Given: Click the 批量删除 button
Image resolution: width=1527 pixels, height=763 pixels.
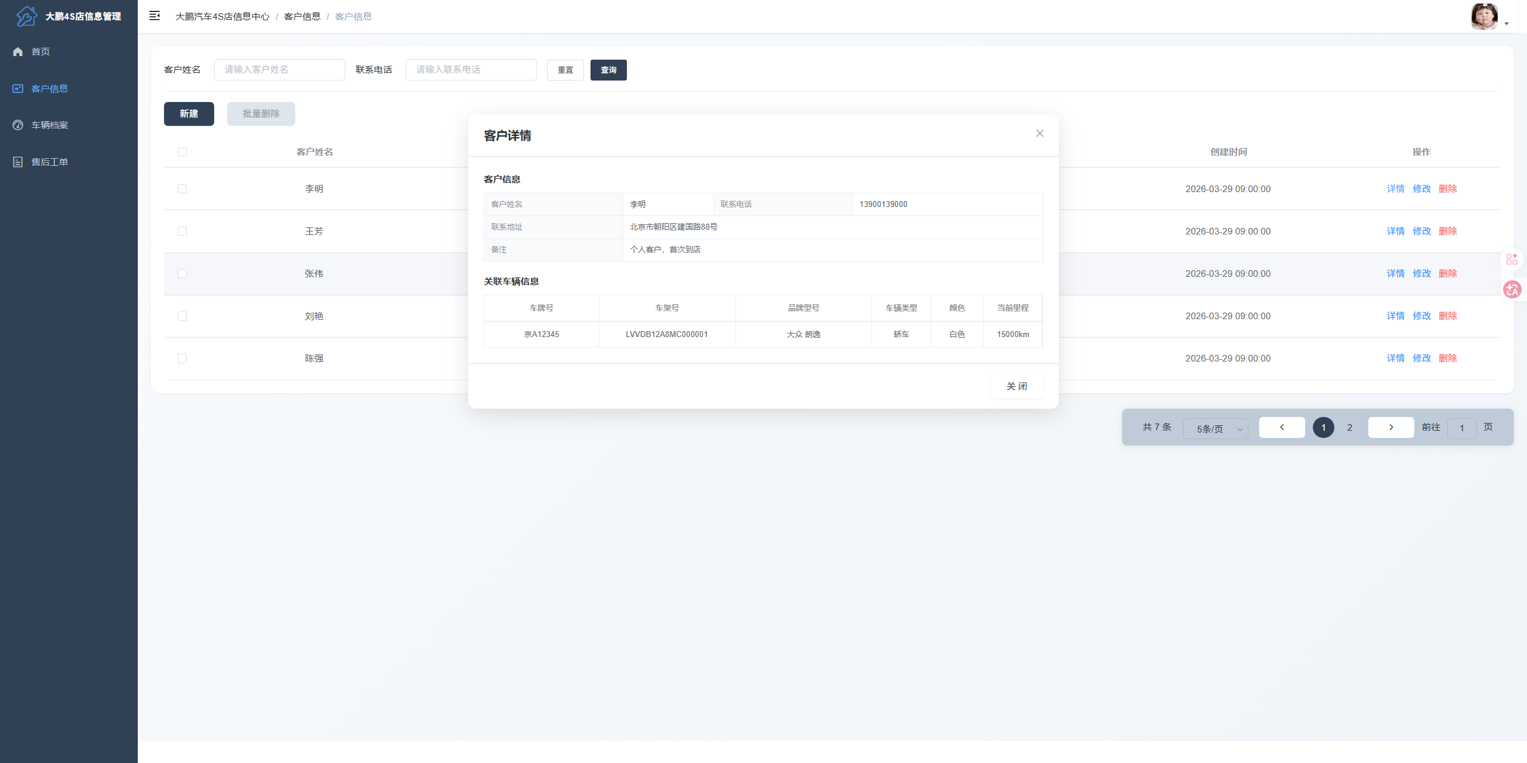Looking at the screenshot, I should click(261, 114).
